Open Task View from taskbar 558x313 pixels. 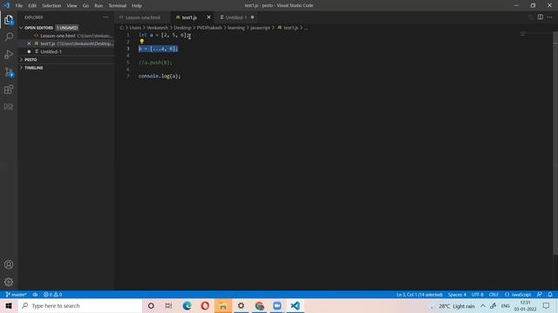coord(168,306)
